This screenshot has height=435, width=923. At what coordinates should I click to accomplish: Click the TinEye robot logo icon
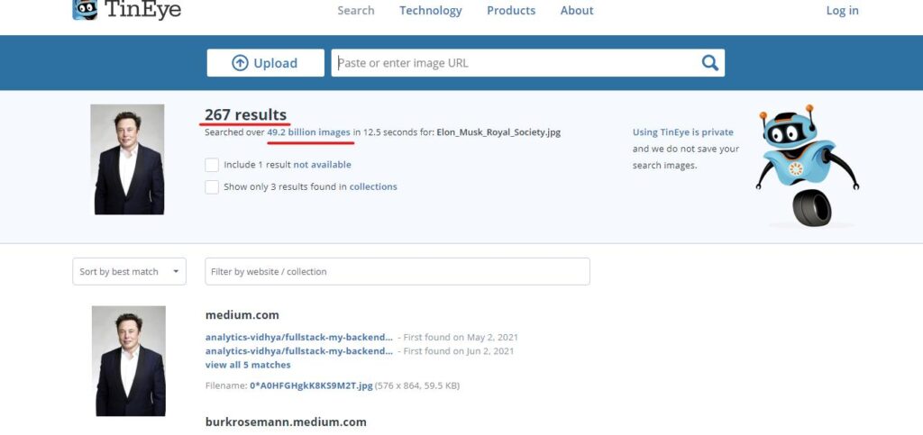point(85,9)
